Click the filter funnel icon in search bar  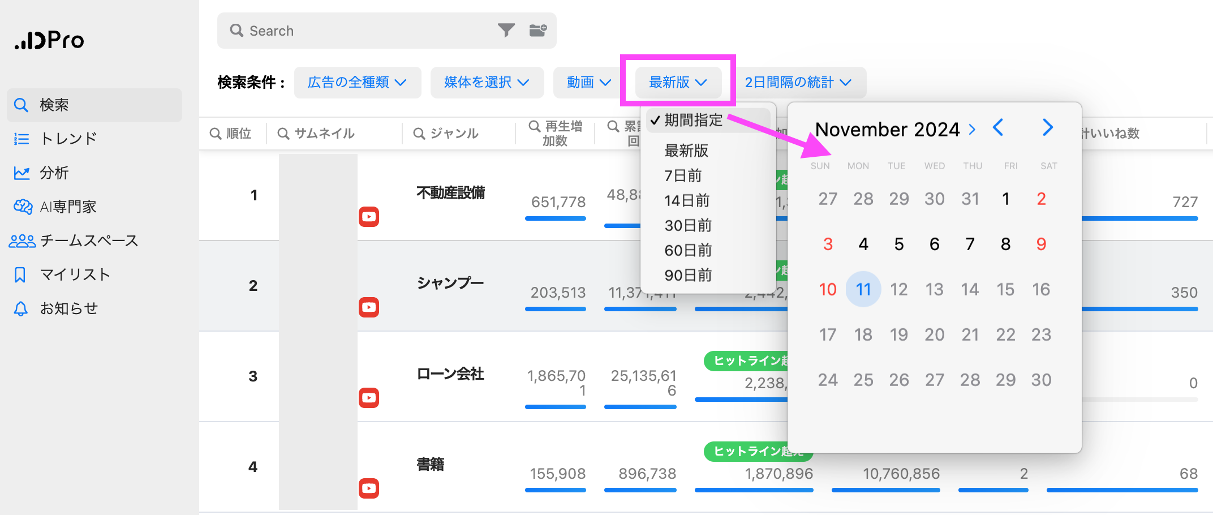coord(506,30)
